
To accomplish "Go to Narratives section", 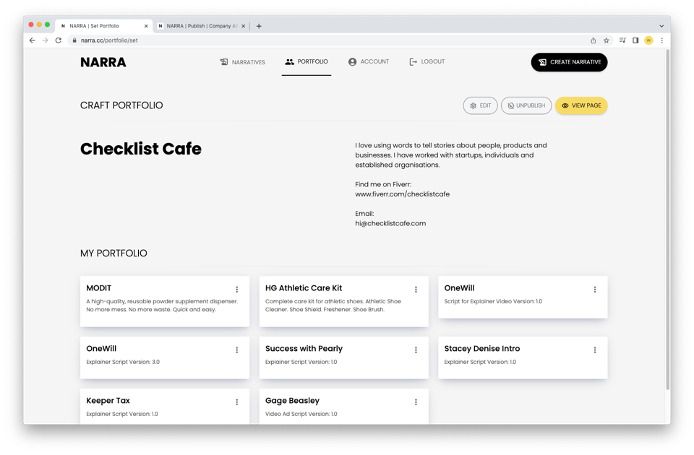I will [243, 62].
